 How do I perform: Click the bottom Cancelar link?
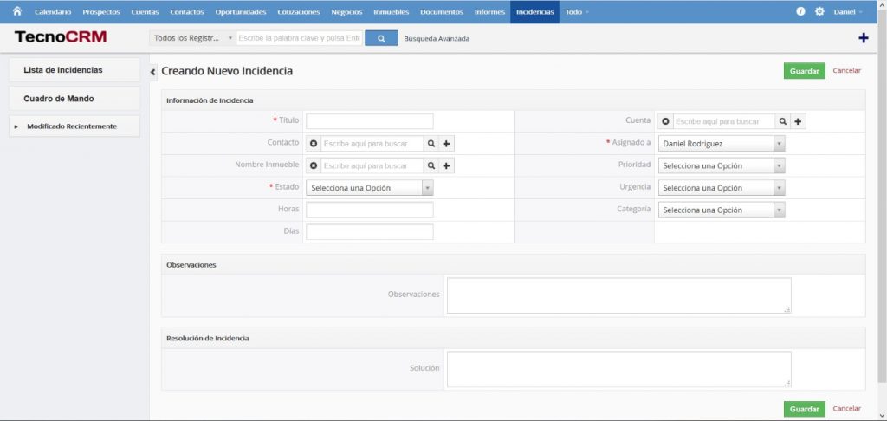pos(846,408)
